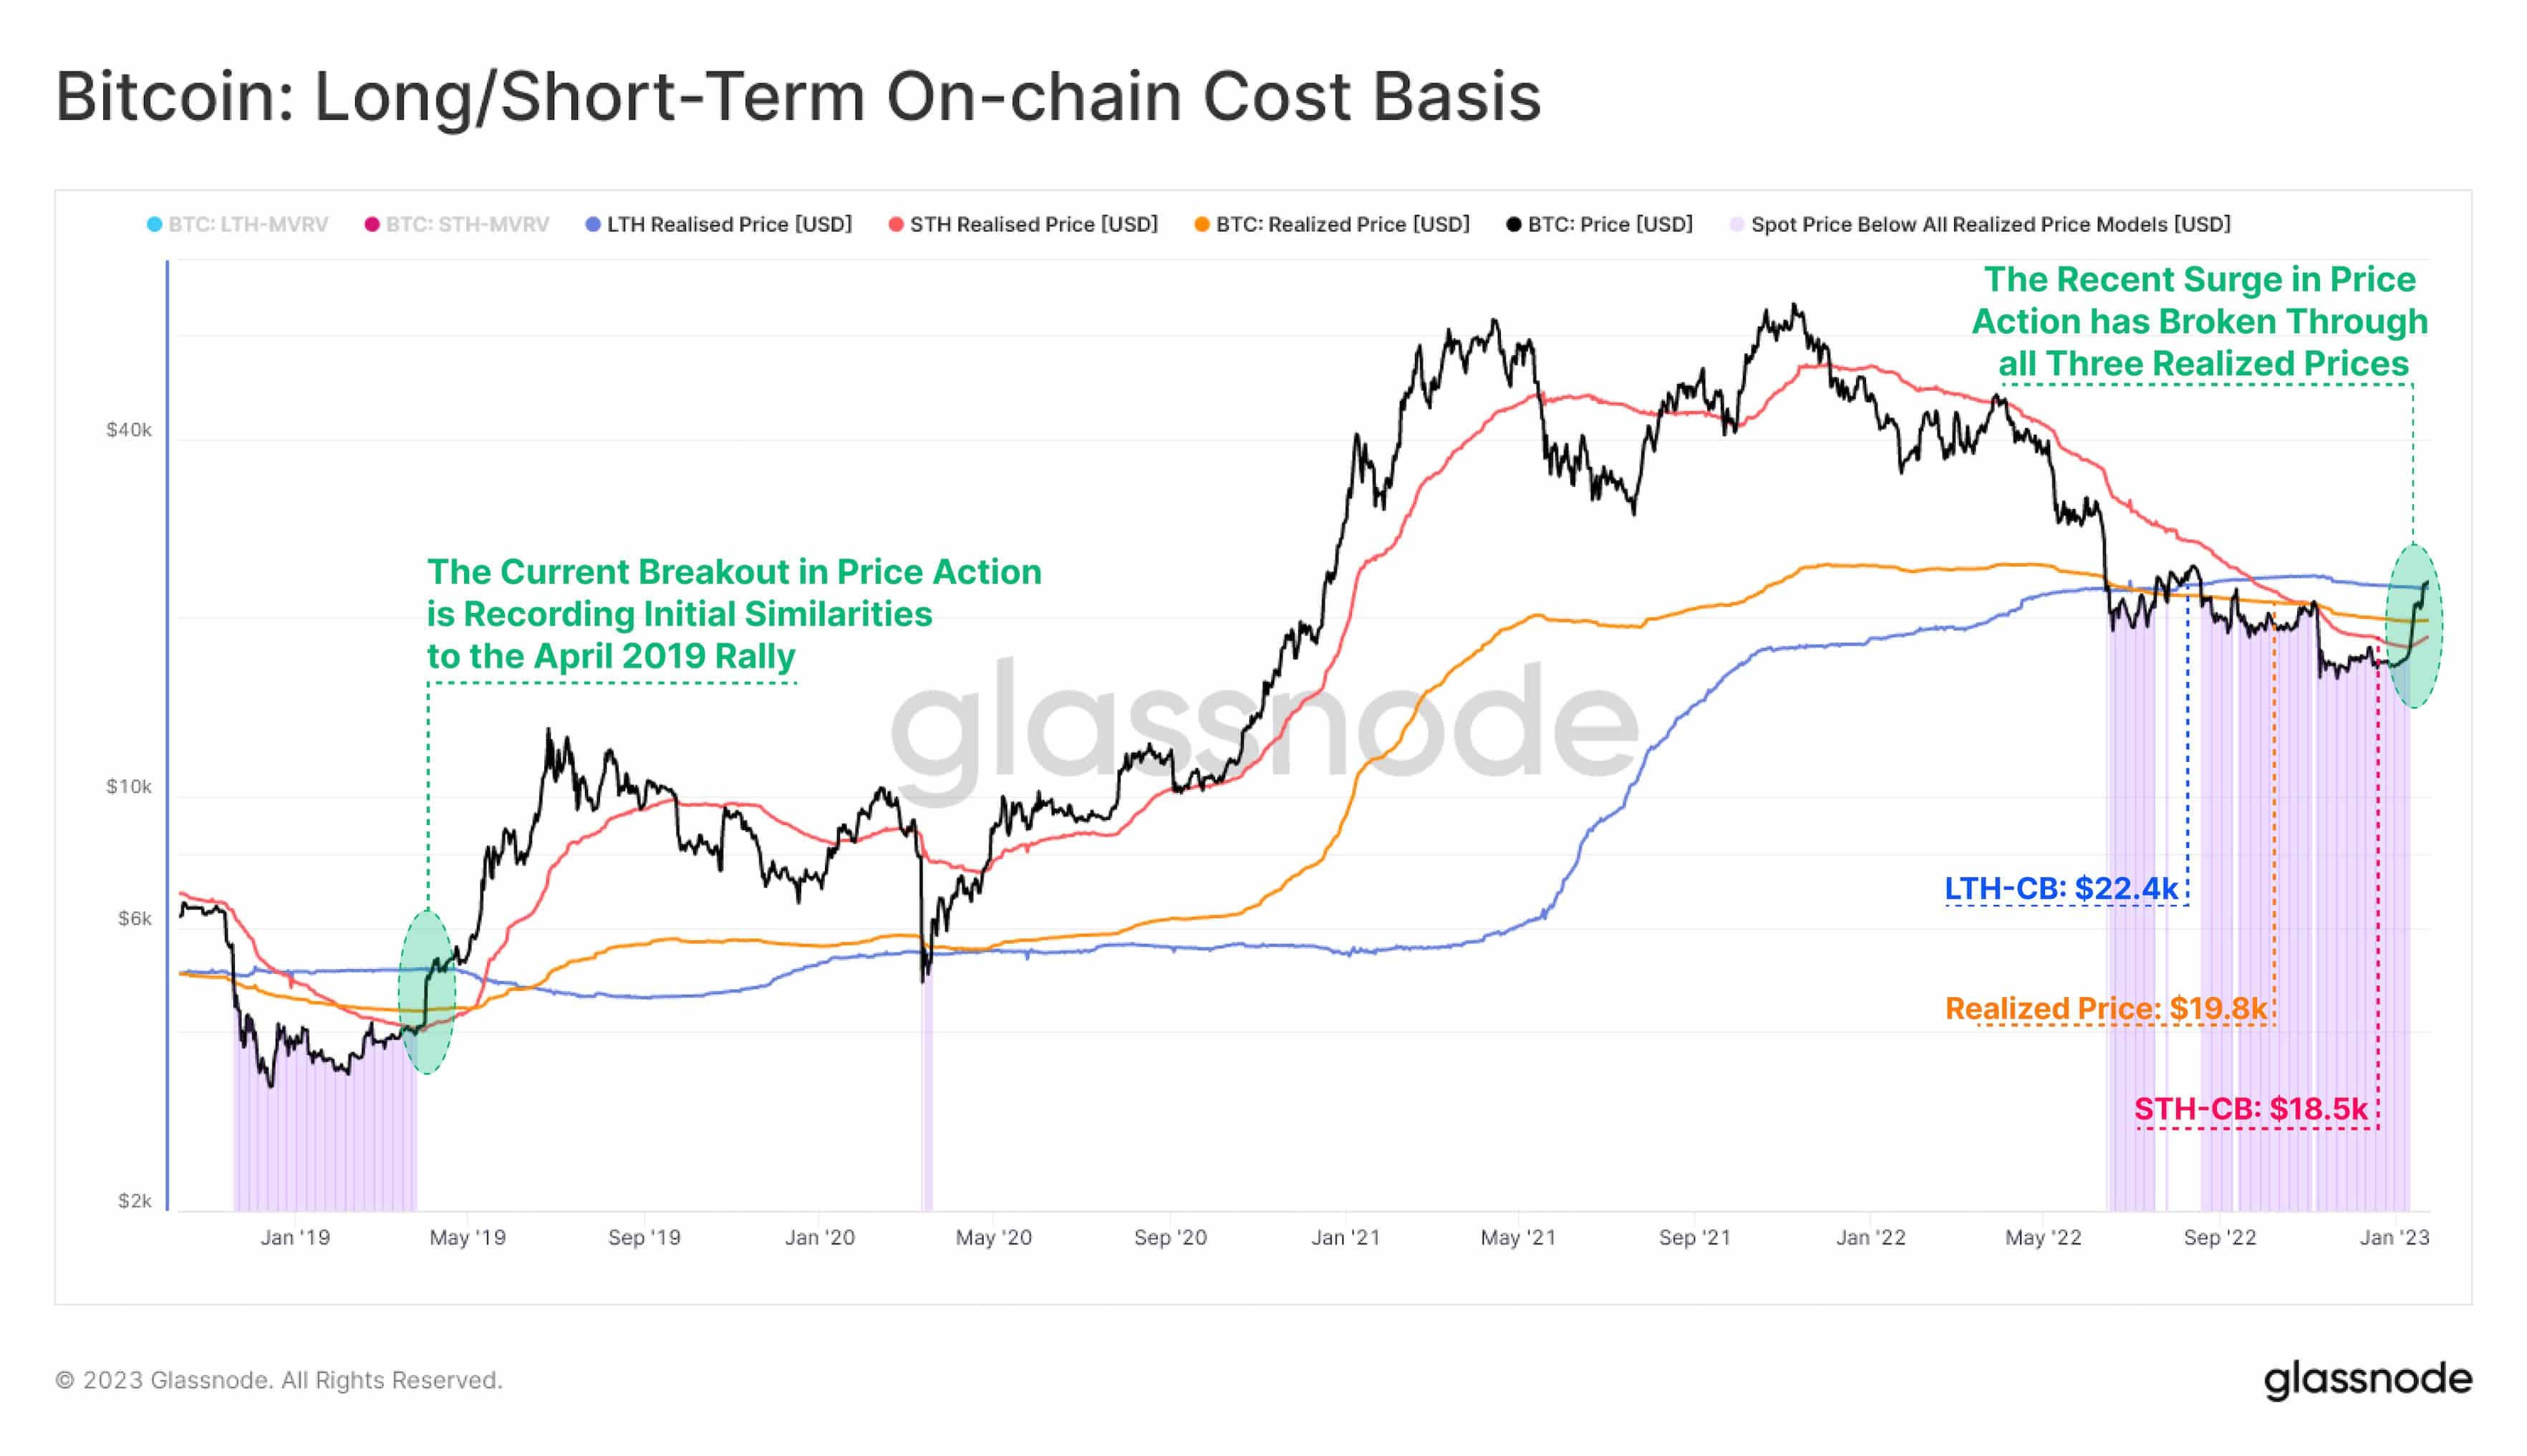Click the green ellipse highlight near Jan '23
Screen dimensions: 2527x1456
pos(2413,626)
